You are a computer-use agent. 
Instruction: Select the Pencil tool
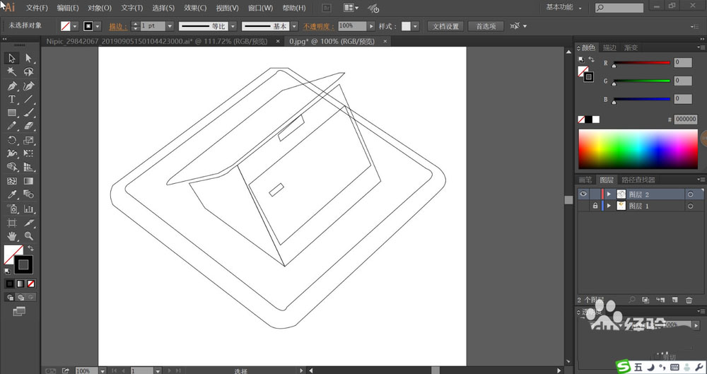[x=12, y=126]
